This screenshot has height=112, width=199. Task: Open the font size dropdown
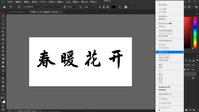(76, 7)
